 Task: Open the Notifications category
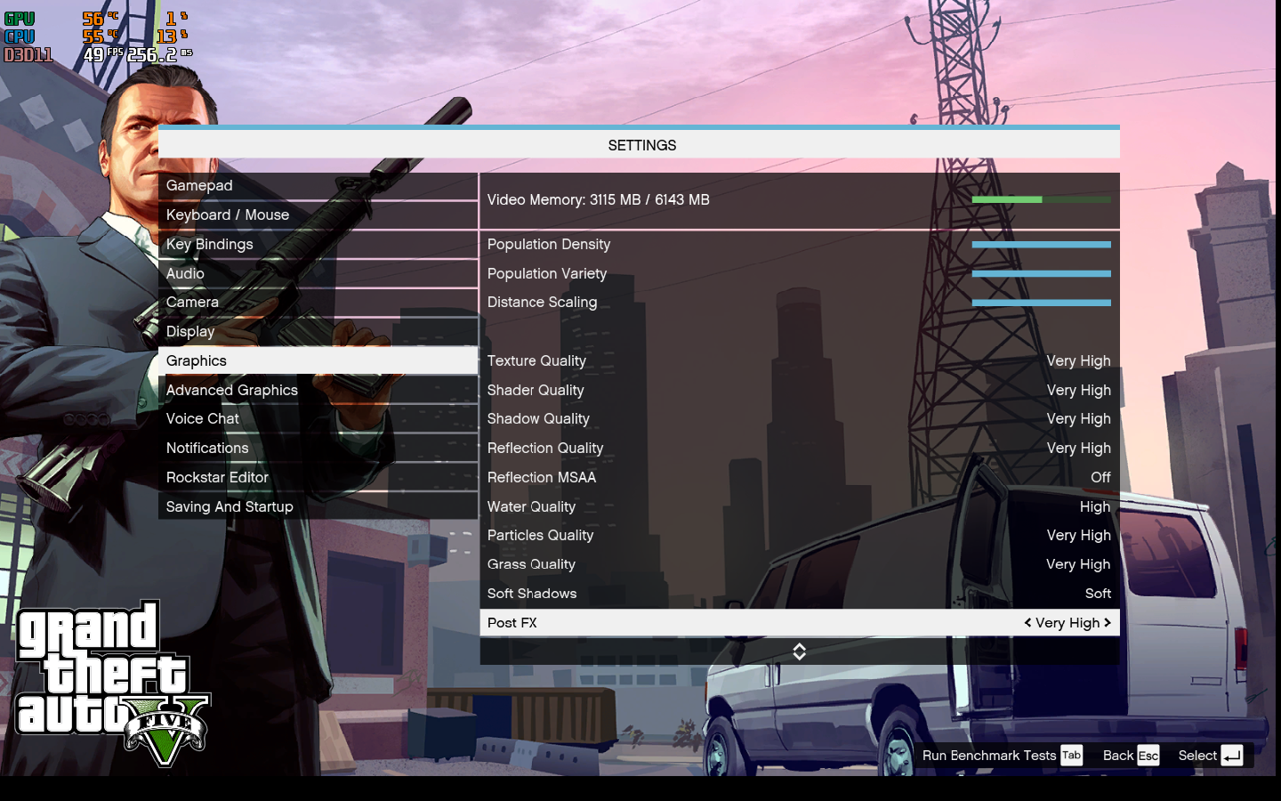[318, 448]
